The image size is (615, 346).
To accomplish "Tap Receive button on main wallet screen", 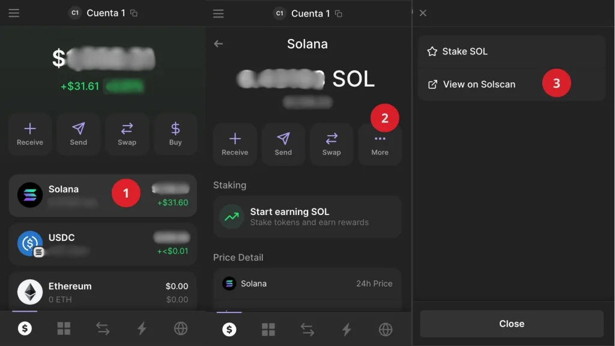I will pyautogui.click(x=30, y=134).
